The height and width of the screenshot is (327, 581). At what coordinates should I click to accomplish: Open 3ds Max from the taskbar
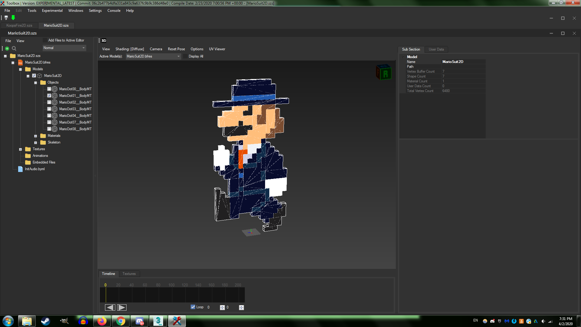tap(158, 321)
